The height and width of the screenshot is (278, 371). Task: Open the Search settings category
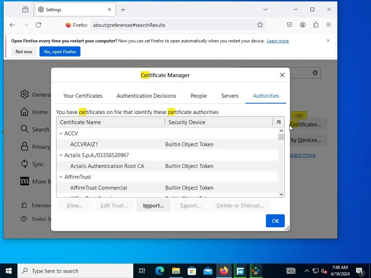[x=35, y=129]
